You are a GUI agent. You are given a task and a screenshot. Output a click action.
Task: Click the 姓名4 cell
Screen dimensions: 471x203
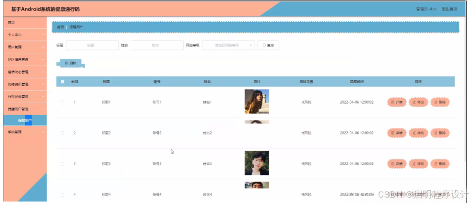208,195
